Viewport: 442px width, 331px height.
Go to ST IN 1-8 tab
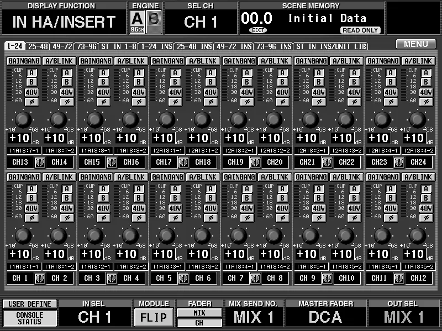(x=119, y=46)
